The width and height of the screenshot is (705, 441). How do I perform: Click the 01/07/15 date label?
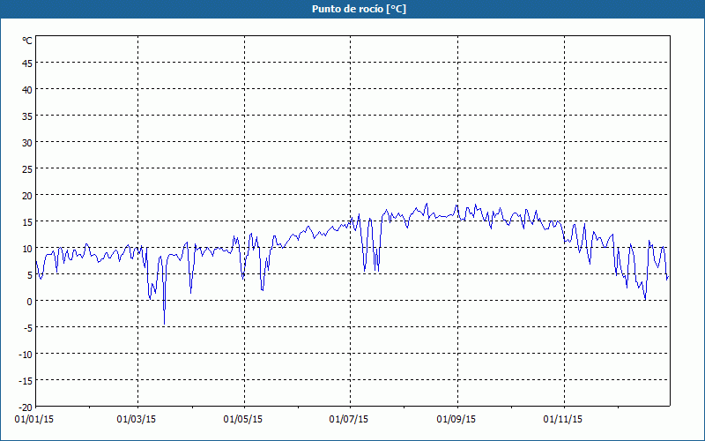tap(348, 420)
